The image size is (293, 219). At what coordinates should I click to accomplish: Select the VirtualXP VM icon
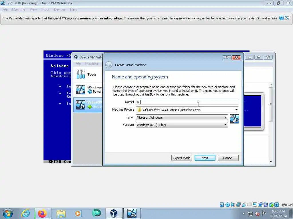tap(81, 105)
